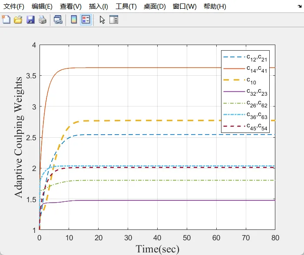Screen dimensions: 304x255
Task: Save figure with the floppy disk icon
Action: (x=30, y=20)
